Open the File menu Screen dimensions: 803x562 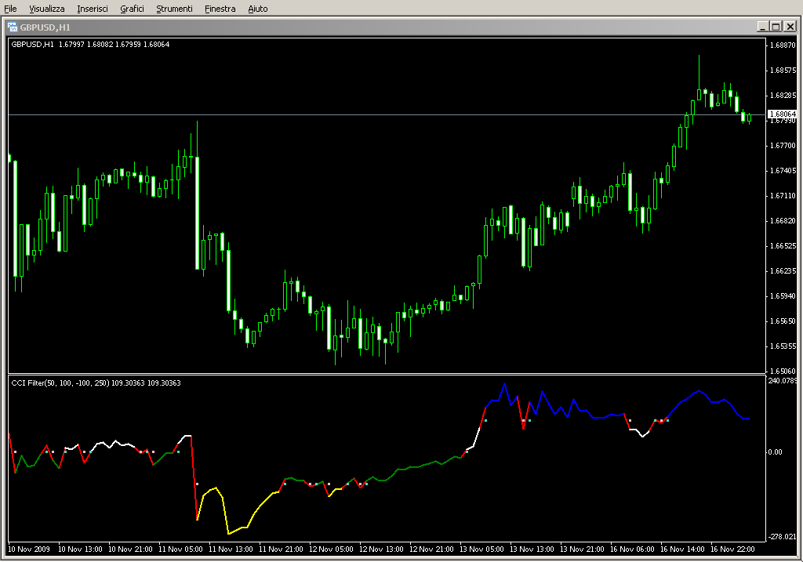coord(10,9)
